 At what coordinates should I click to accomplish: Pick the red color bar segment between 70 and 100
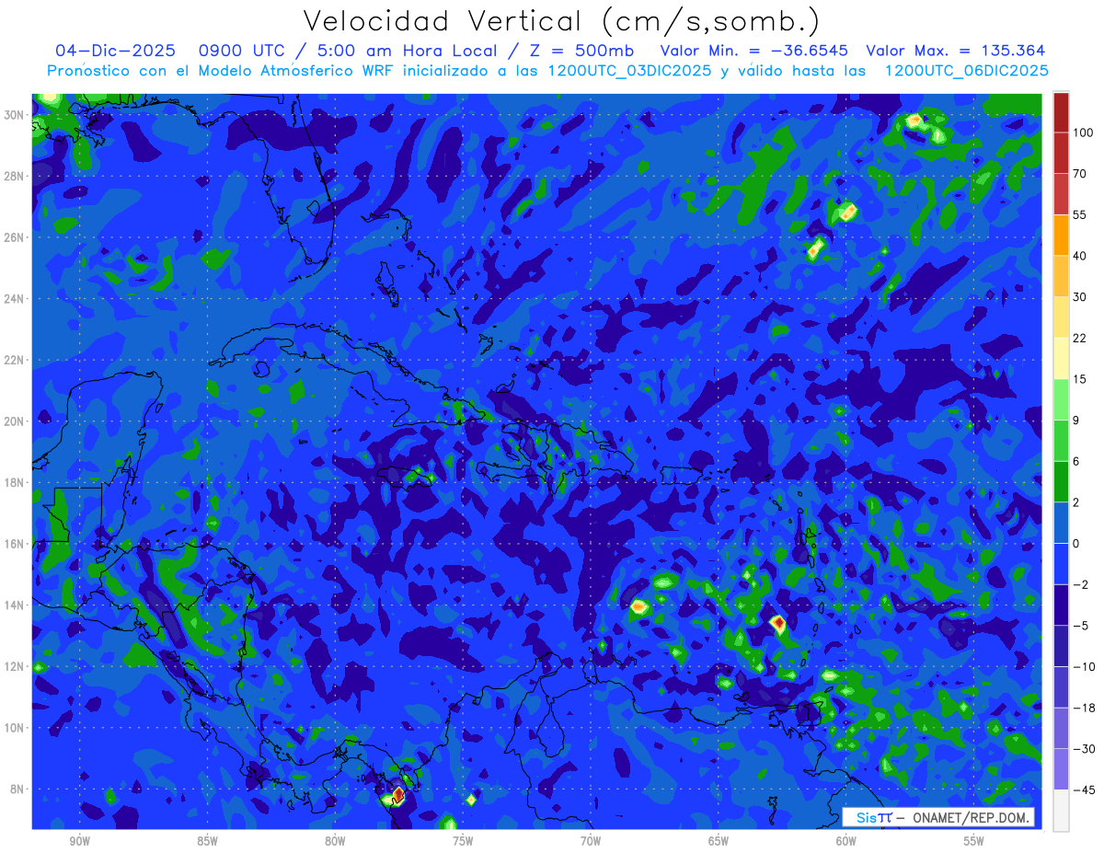1061,153
